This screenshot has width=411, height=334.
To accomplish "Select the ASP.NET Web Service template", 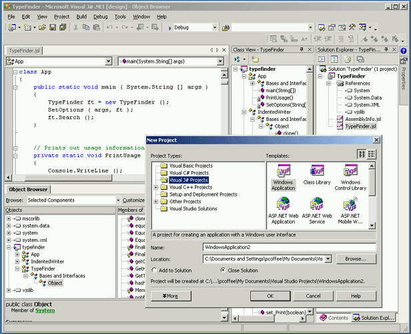I will [317, 211].
